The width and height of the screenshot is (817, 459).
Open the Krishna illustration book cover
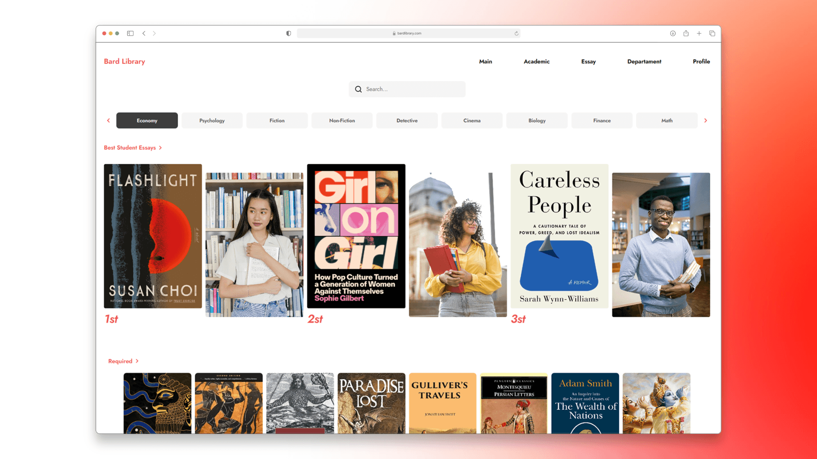(657, 403)
